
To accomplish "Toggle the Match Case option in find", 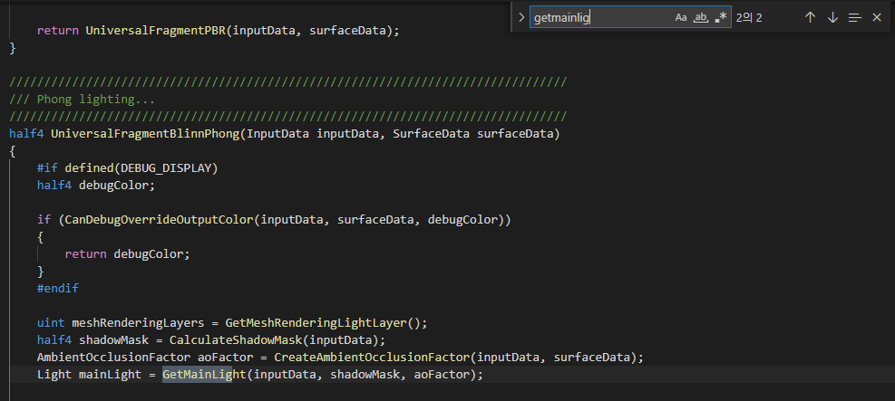I will [x=681, y=17].
